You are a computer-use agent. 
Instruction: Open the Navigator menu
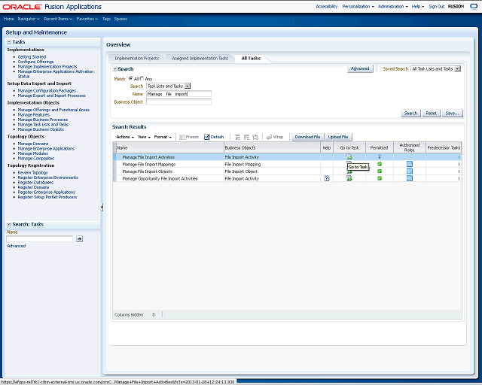[x=29, y=18]
